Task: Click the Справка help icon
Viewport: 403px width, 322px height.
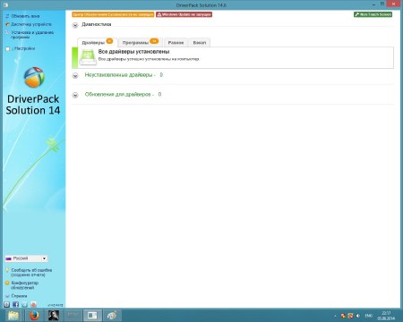Action: tap(7, 296)
